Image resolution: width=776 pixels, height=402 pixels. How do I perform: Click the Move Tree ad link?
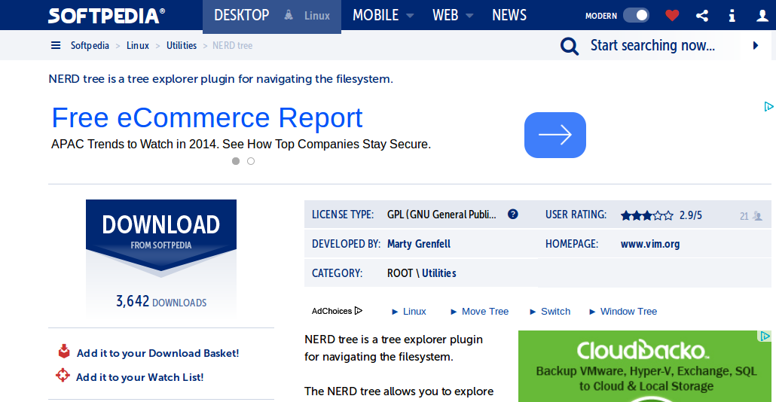(x=485, y=312)
